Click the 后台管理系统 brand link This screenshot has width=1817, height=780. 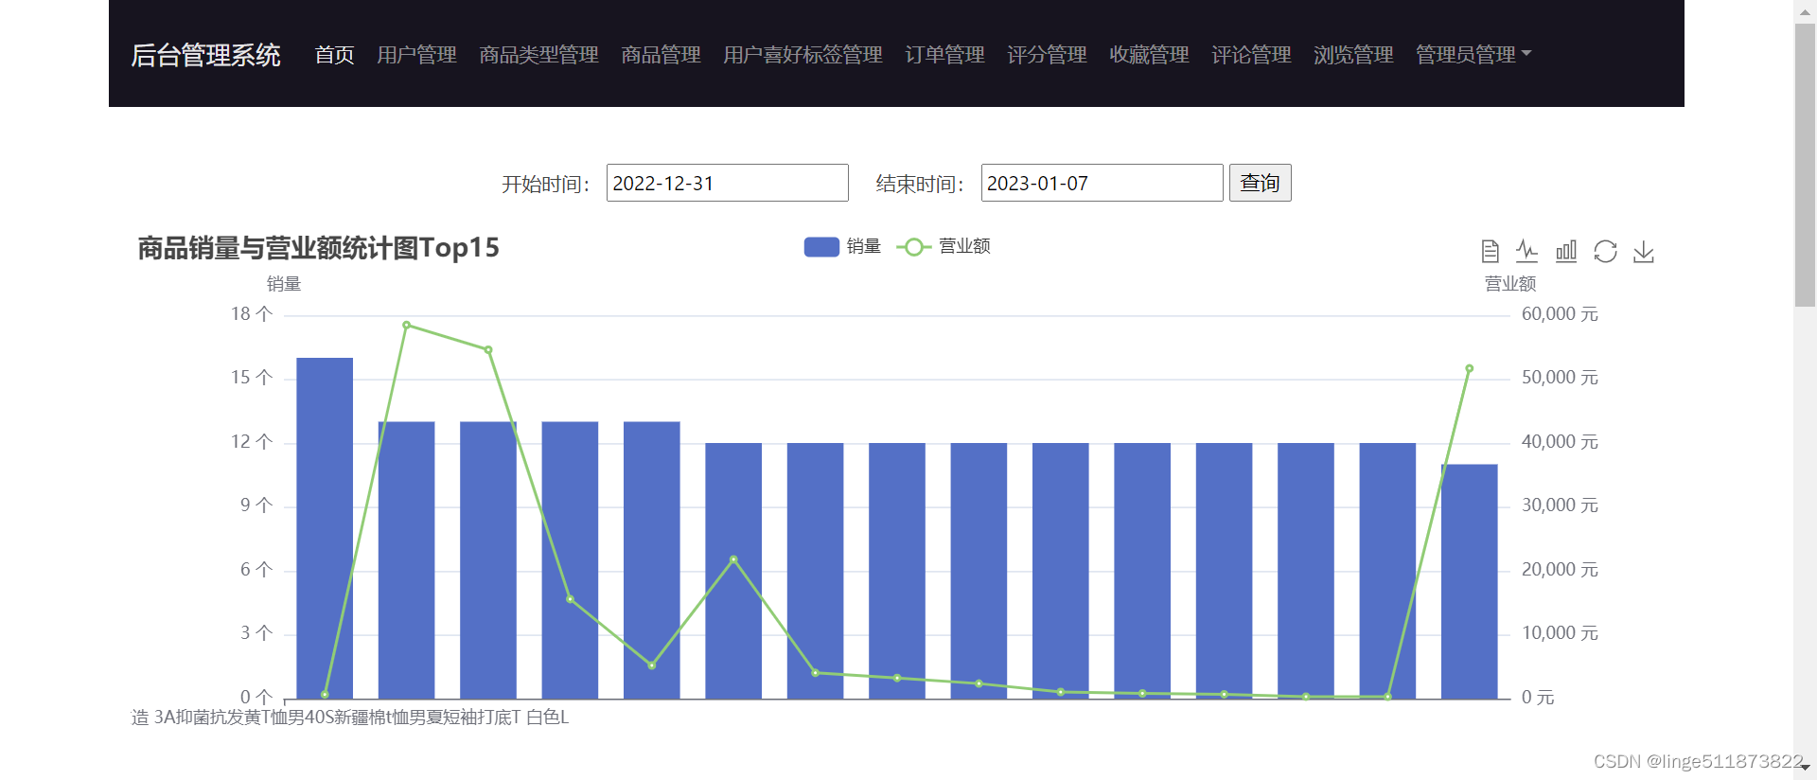point(205,55)
